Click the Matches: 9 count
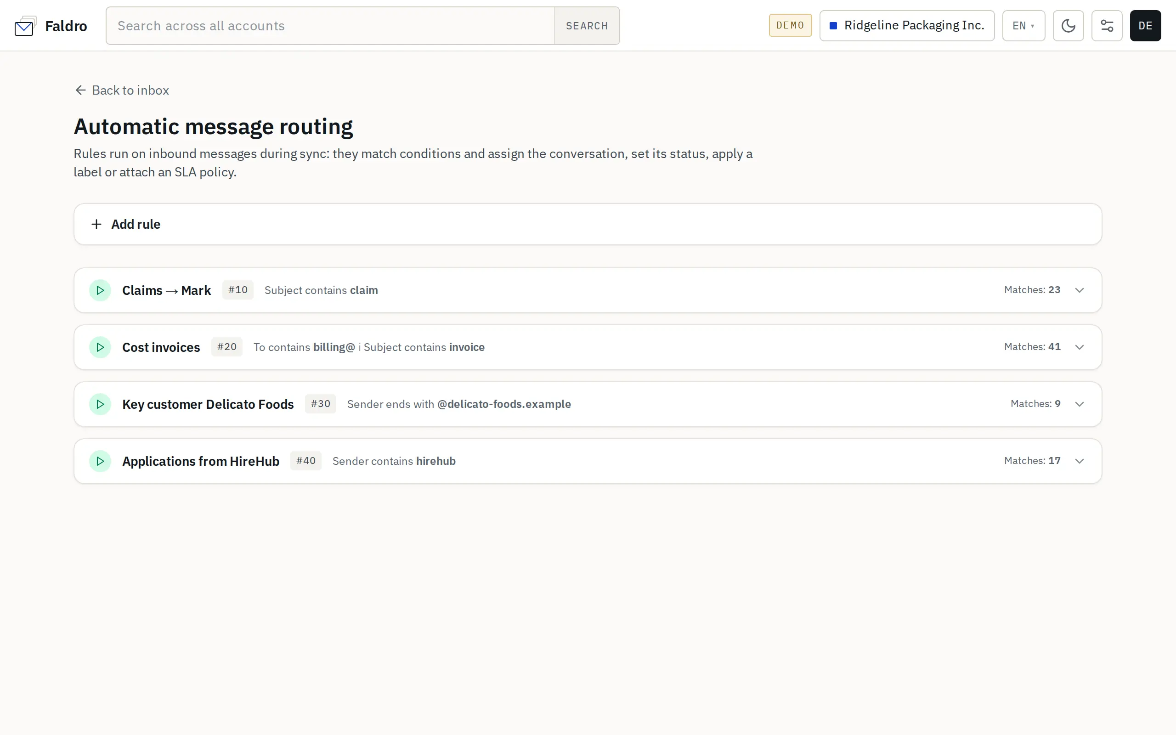The height and width of the screenshot is (735, 1176). click(1035, 404)
